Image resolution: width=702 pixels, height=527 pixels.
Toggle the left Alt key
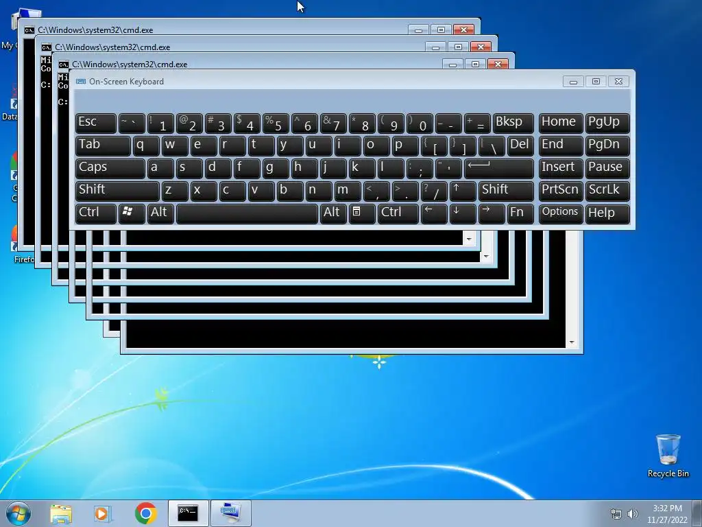[x=160, y=213]
